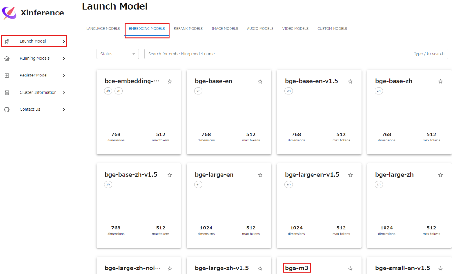Star the bge-large-en-v1.5 model card

tap(350, 175)
